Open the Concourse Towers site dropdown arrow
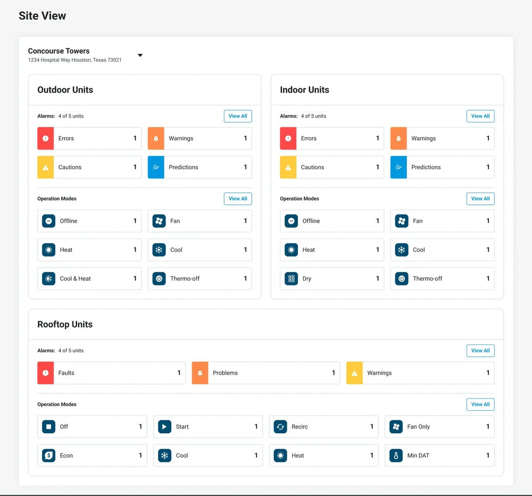 140,55
